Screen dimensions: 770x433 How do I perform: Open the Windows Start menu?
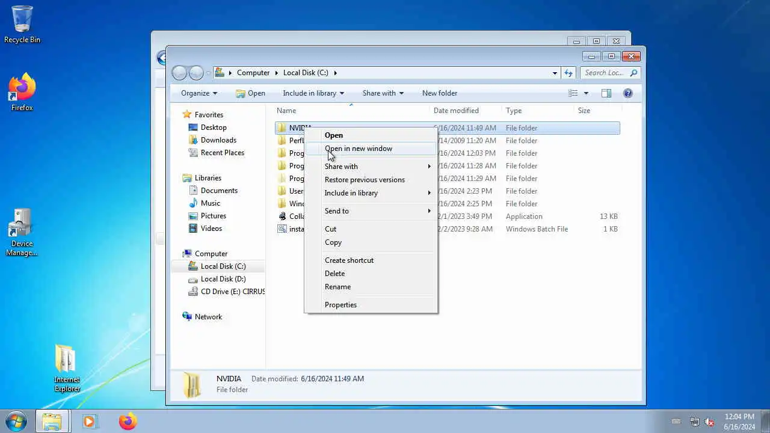(16, 421)
